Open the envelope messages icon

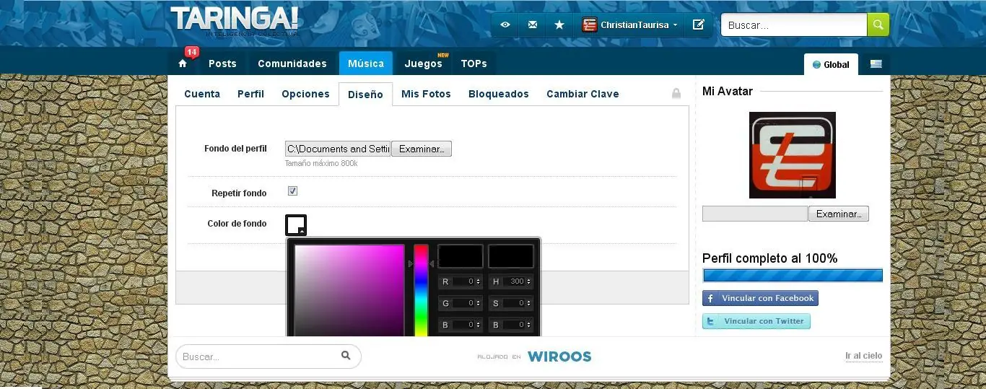pos(532,25)
